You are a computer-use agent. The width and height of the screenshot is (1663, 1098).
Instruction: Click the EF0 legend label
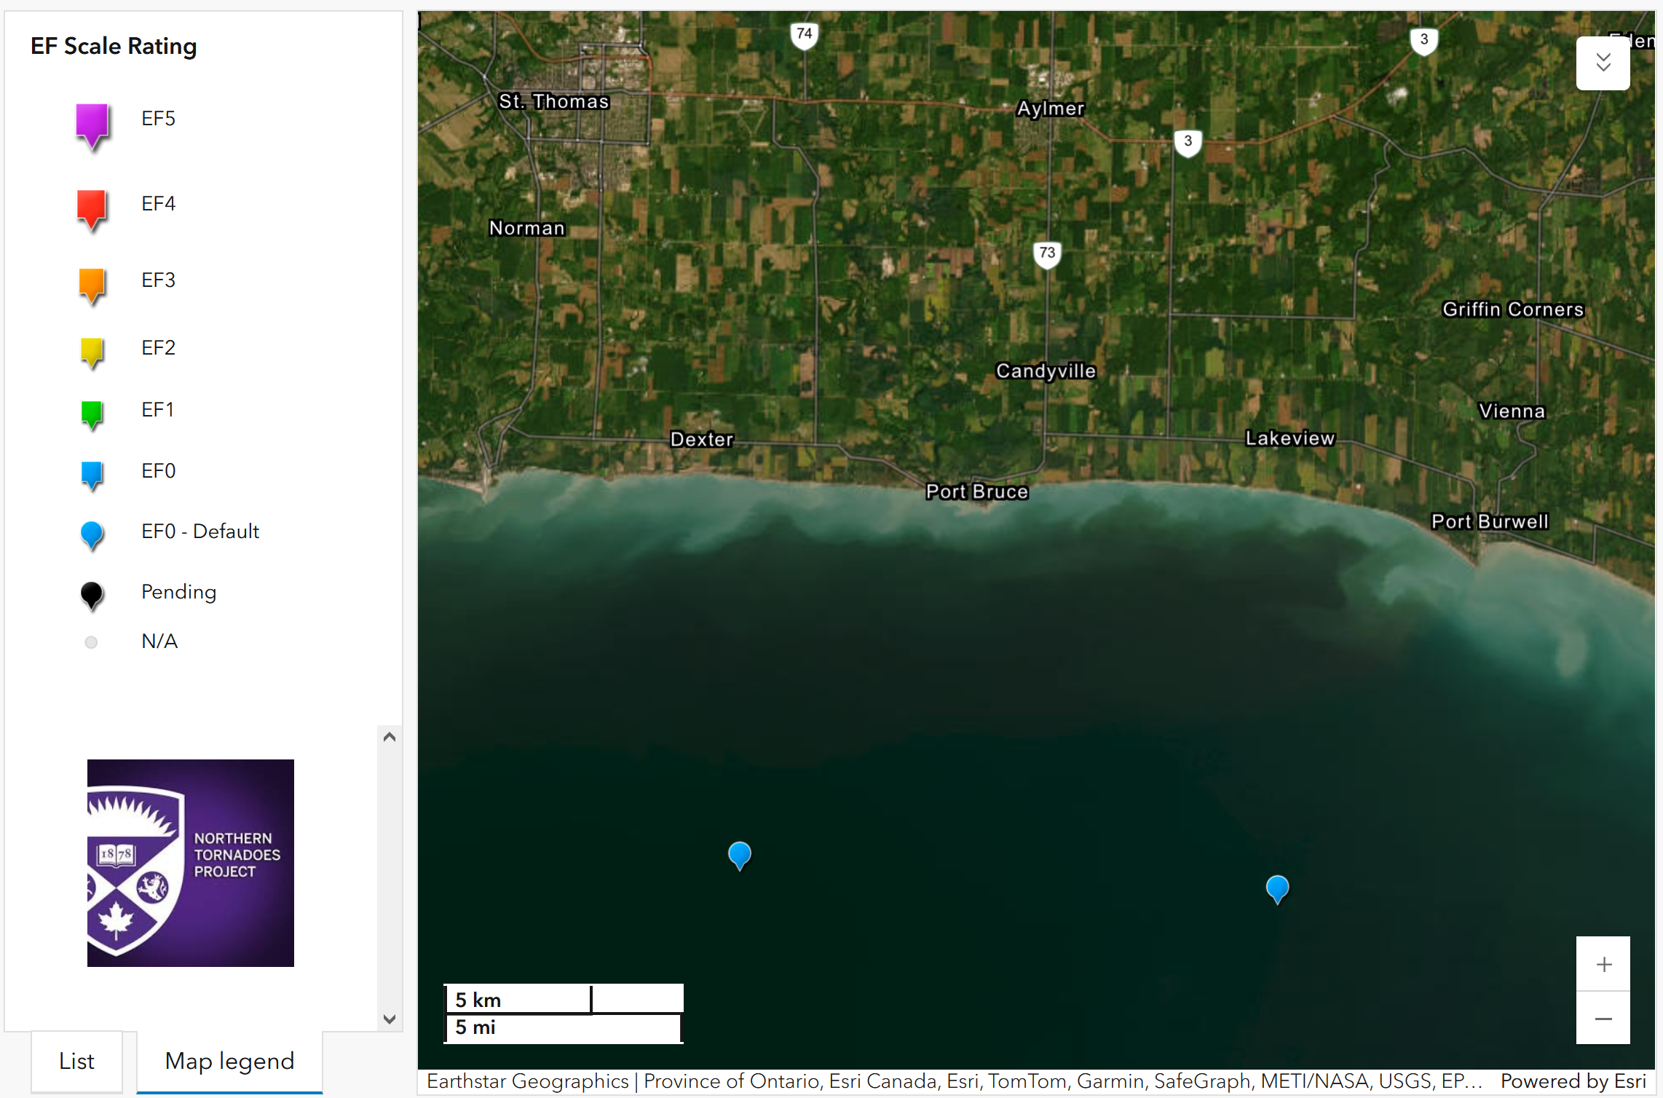point(158,470)
